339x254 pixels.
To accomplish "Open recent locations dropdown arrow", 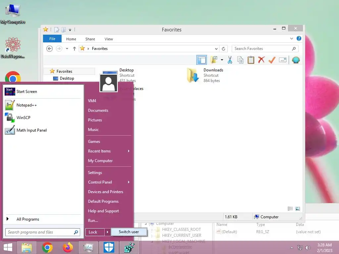I will point(67,49).
